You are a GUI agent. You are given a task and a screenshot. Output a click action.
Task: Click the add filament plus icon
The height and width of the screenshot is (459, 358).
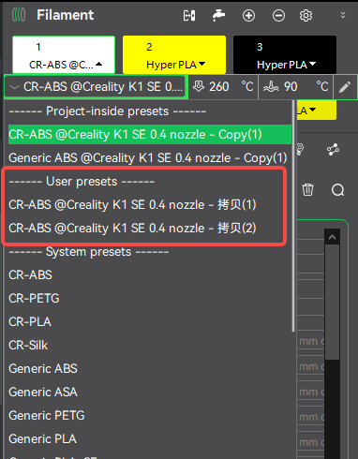[x=248, y=15]
